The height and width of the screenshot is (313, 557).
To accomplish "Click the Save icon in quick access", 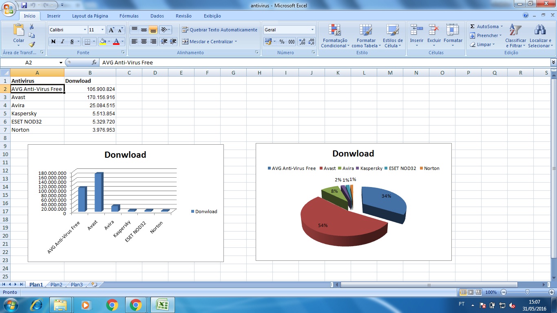I will tap(24, 6).
